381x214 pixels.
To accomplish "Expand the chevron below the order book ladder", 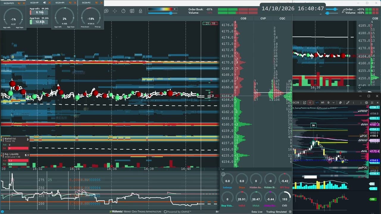I will click(223, 169).
